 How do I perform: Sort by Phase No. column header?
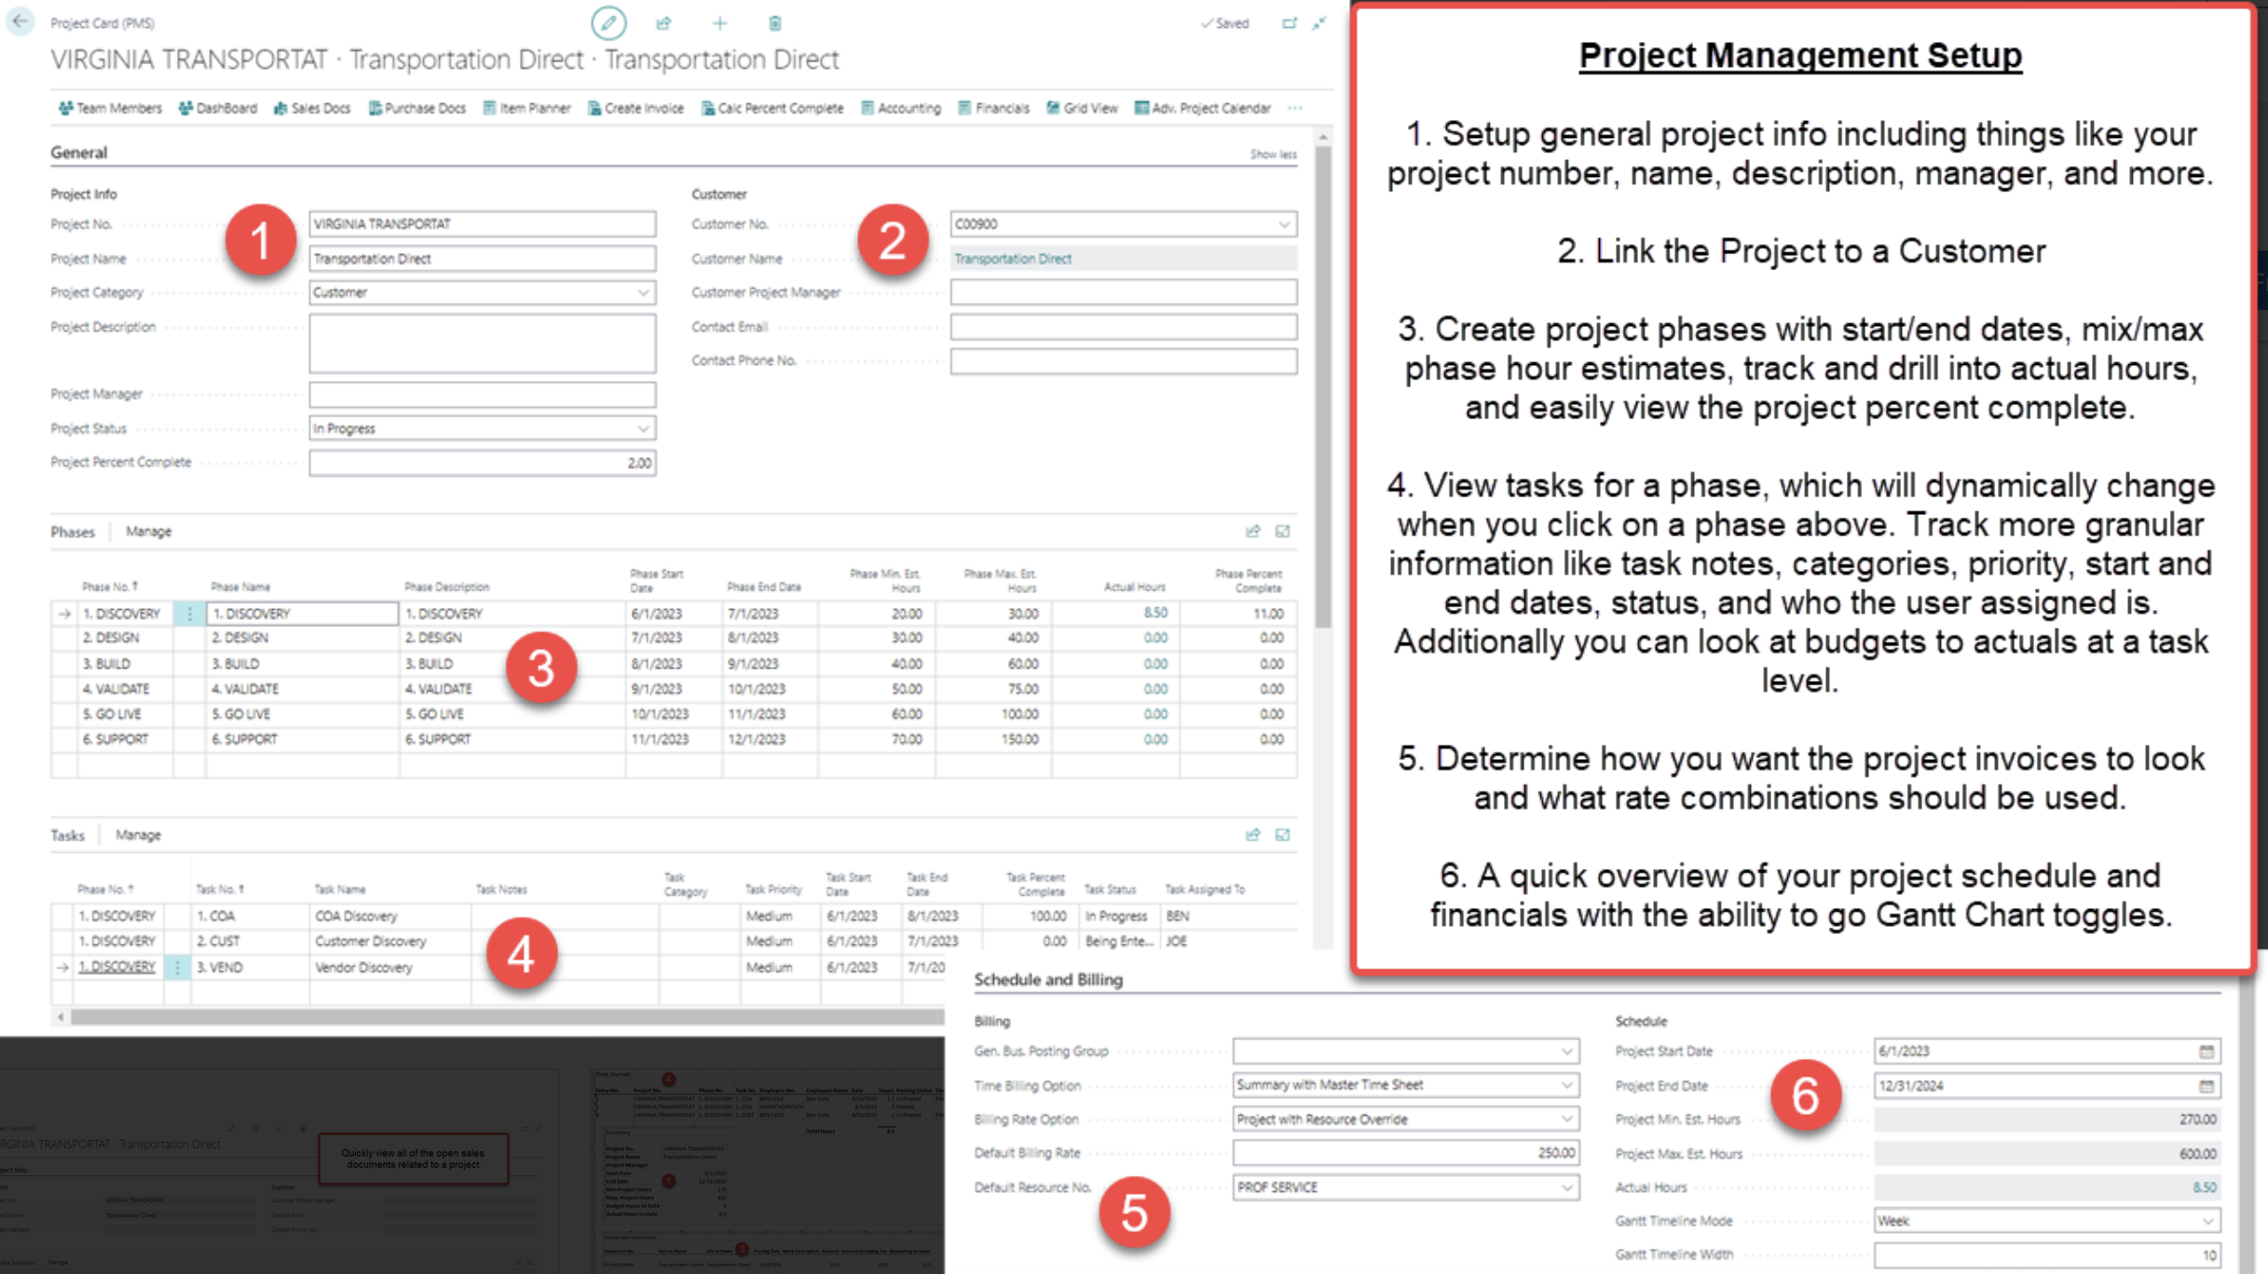(x=109, y=587)
